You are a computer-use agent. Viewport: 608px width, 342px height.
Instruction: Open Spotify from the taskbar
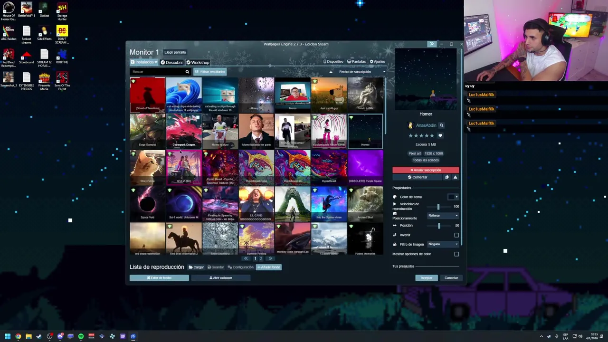tap(81, 336)
